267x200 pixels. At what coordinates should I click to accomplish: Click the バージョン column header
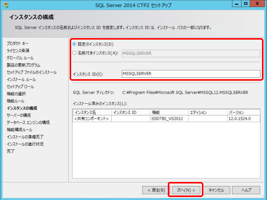(x=243, y=112)
